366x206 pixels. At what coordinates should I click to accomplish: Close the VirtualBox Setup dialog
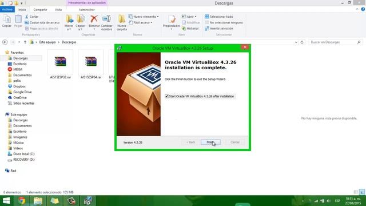coord(245,47)
